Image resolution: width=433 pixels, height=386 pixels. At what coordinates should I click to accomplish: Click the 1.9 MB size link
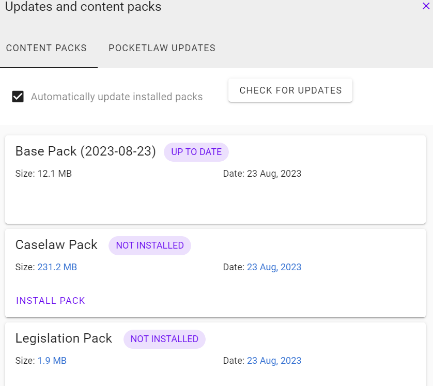point(52,361)
